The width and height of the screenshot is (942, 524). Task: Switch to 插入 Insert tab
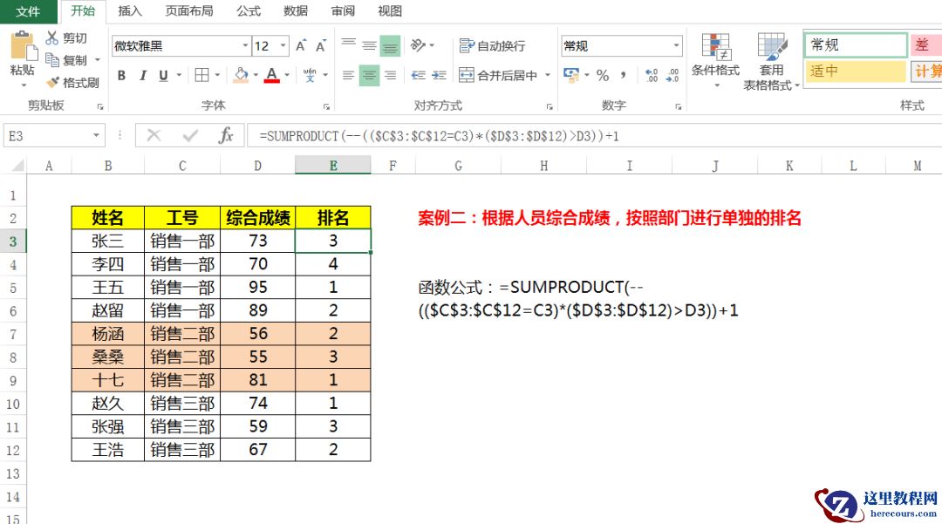(x=130, y=10)
